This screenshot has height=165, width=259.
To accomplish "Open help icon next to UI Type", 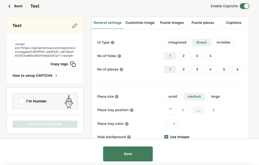I will [113, 42].
